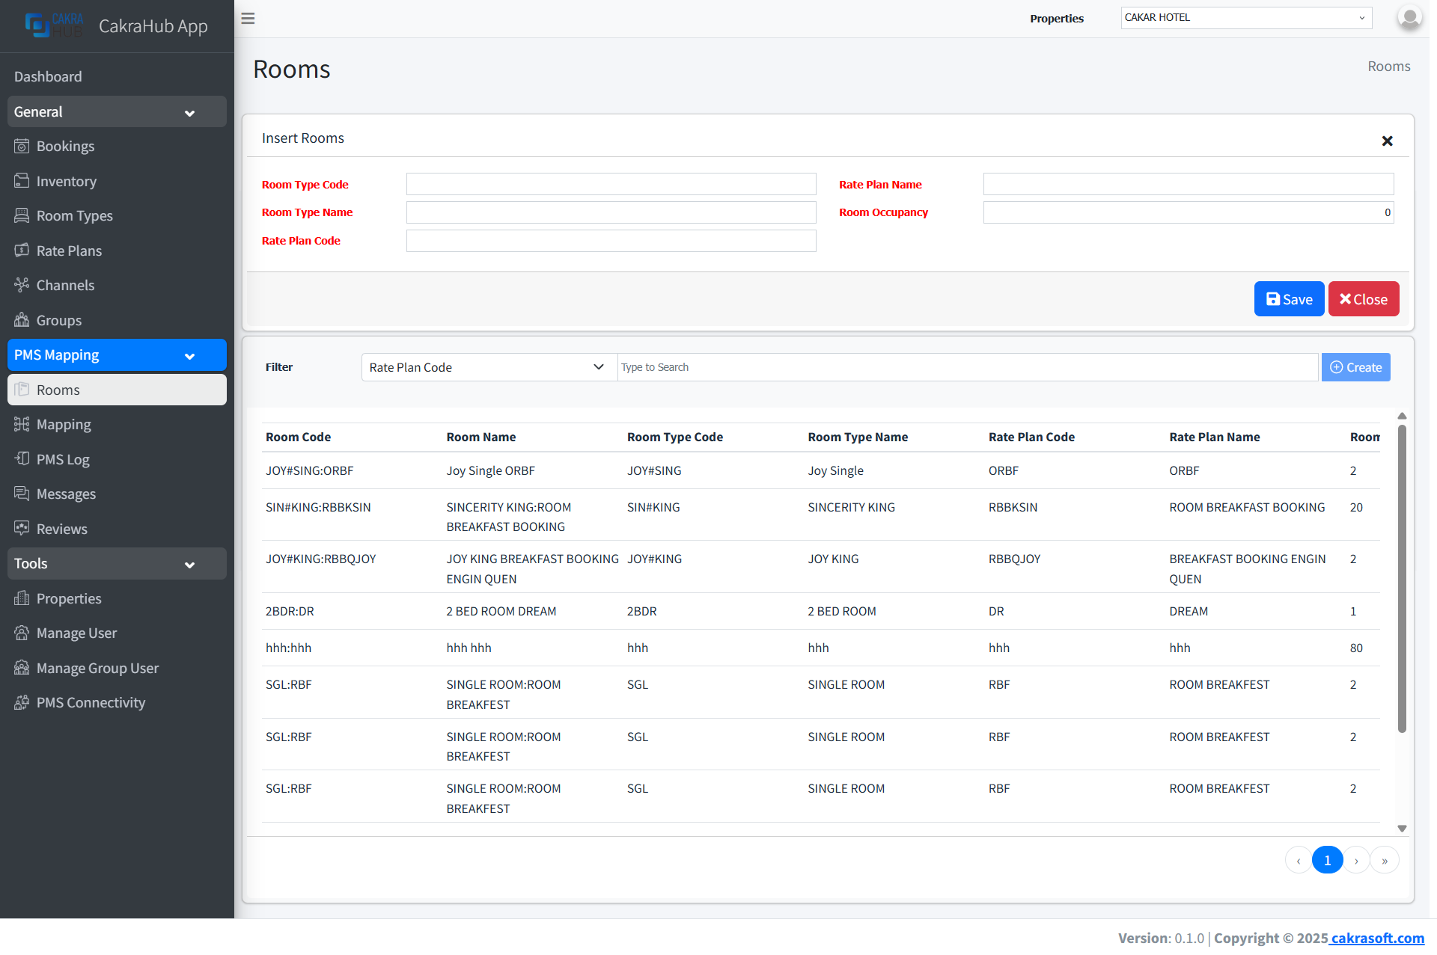
Task: Click the Manage Group User icon
Action: coord(22,668)
